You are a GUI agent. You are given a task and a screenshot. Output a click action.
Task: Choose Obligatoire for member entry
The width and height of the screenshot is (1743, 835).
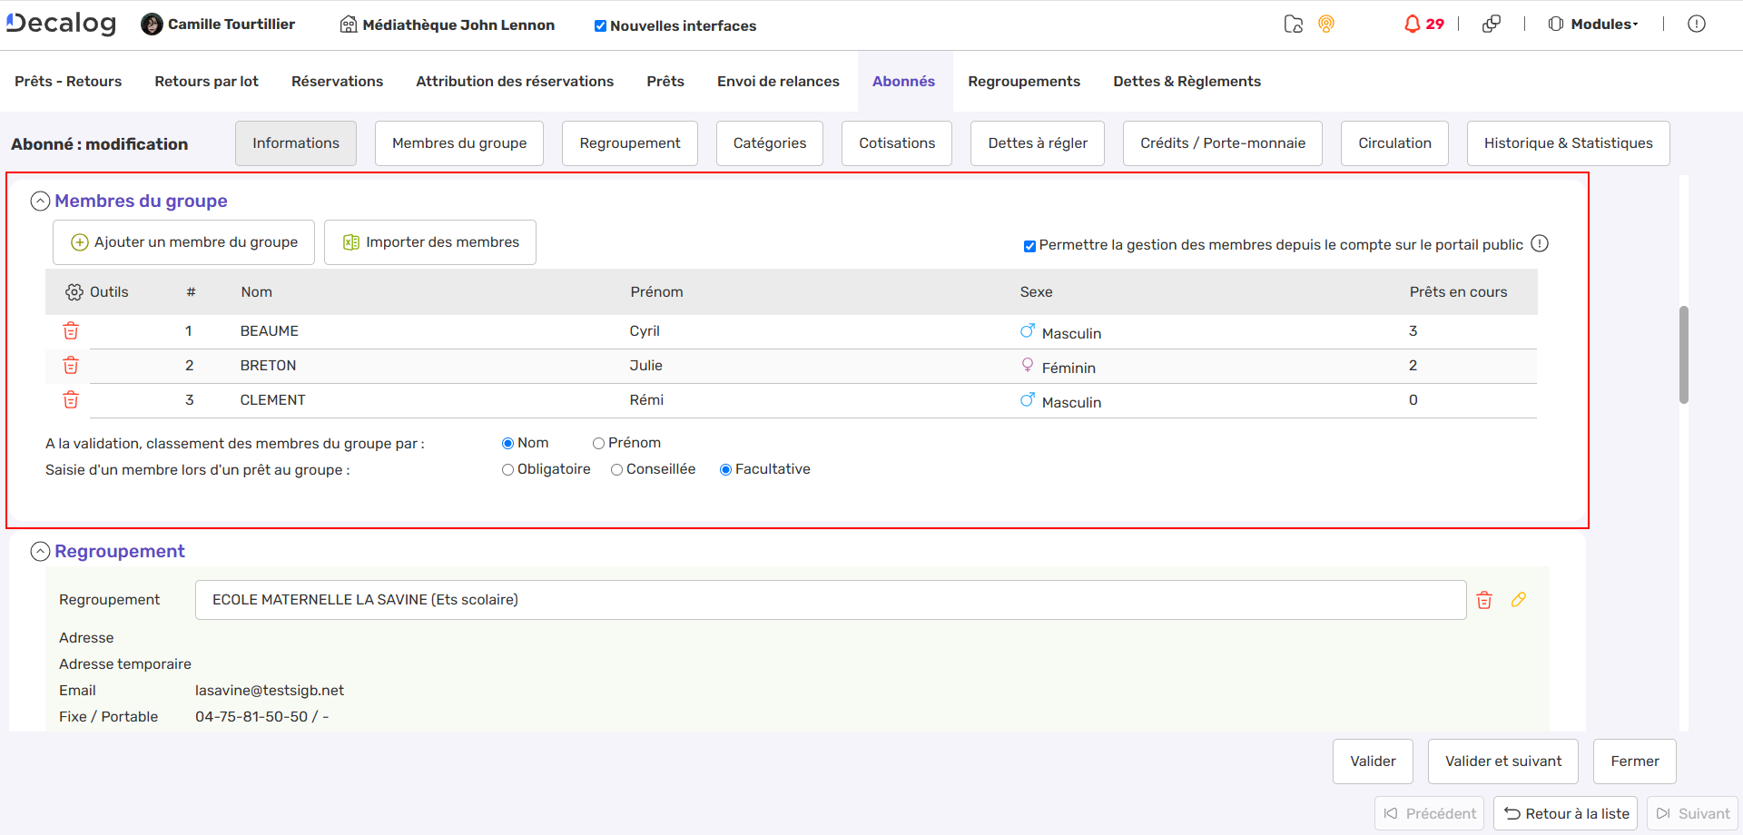coord(507,470)
